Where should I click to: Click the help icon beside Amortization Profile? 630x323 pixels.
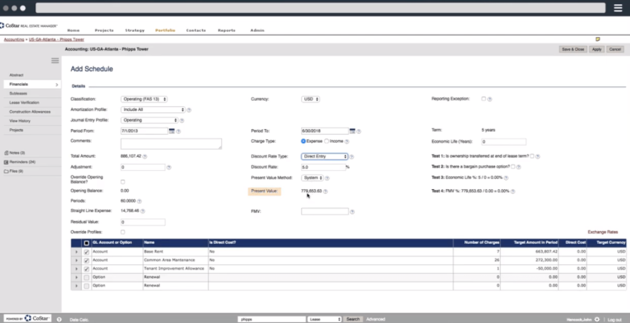coord(189,109)
